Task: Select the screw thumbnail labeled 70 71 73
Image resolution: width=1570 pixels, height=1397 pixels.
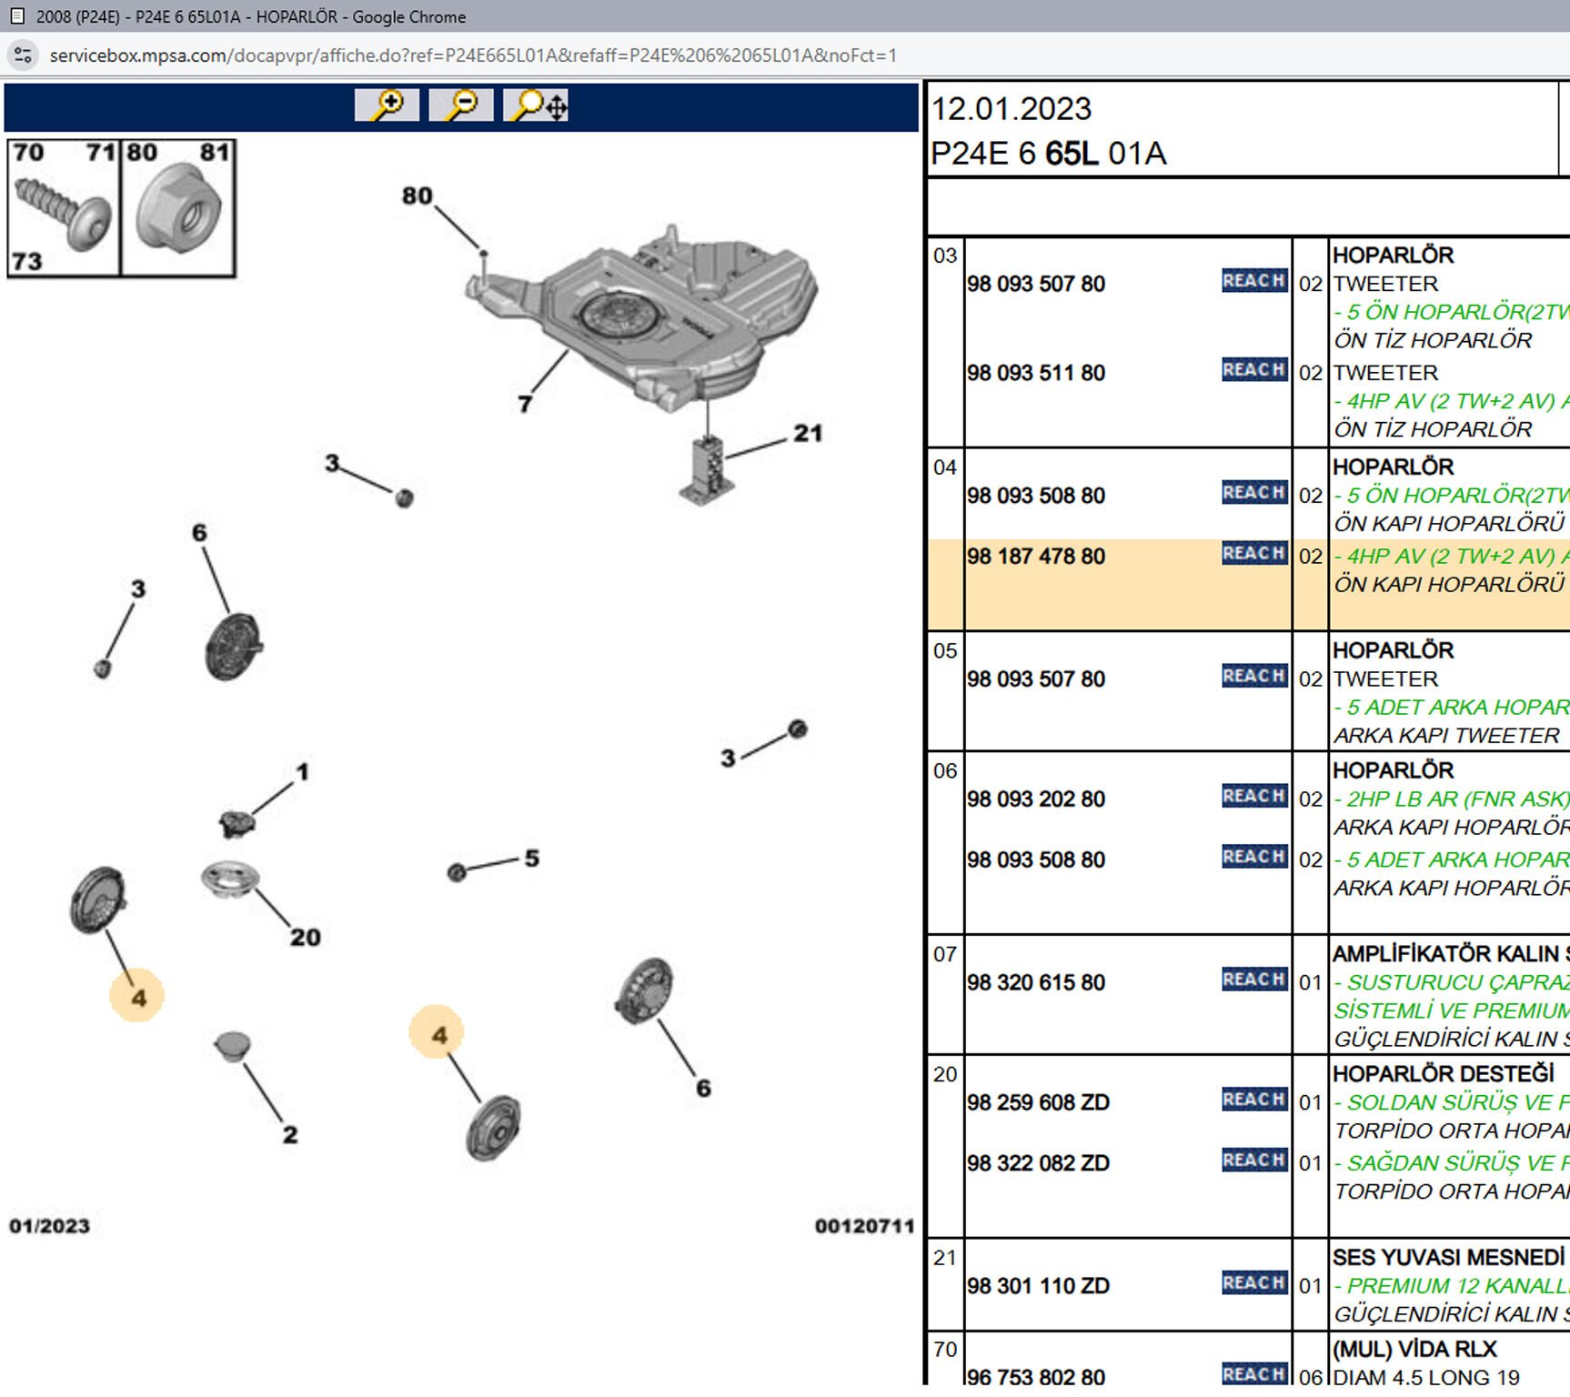Action: click(64, 208)
